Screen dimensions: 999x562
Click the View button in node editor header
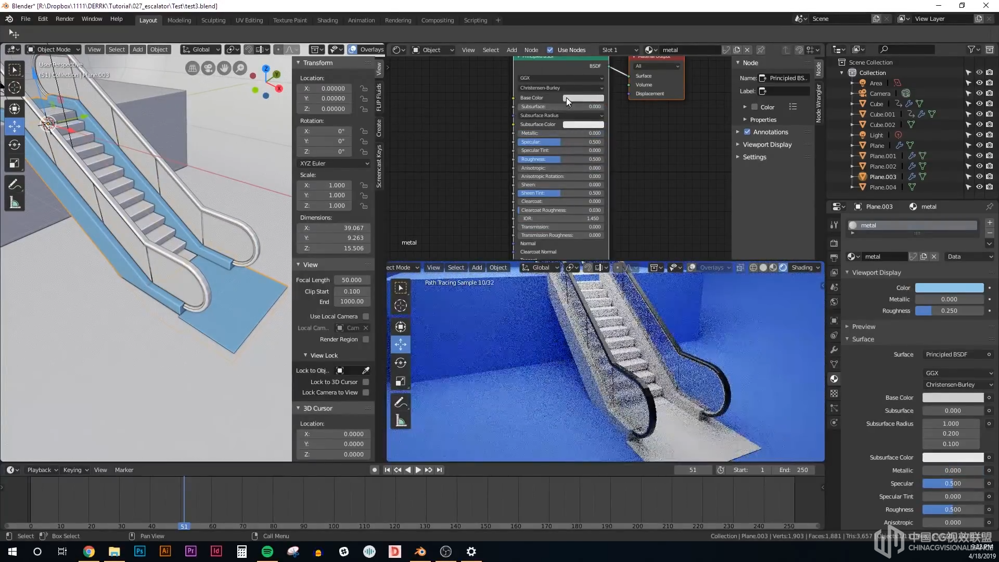468,50
